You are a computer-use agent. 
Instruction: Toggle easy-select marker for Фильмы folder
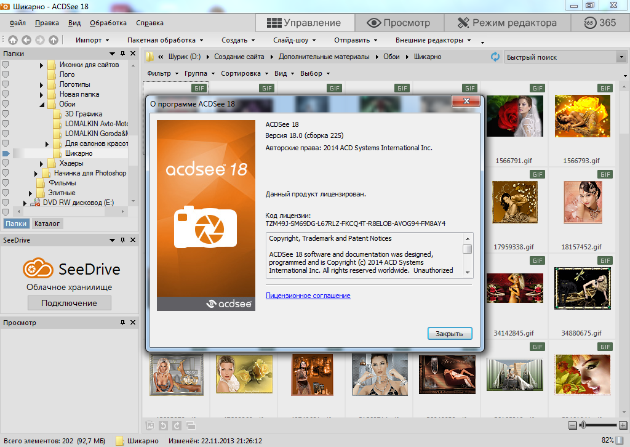click(6, 183)
